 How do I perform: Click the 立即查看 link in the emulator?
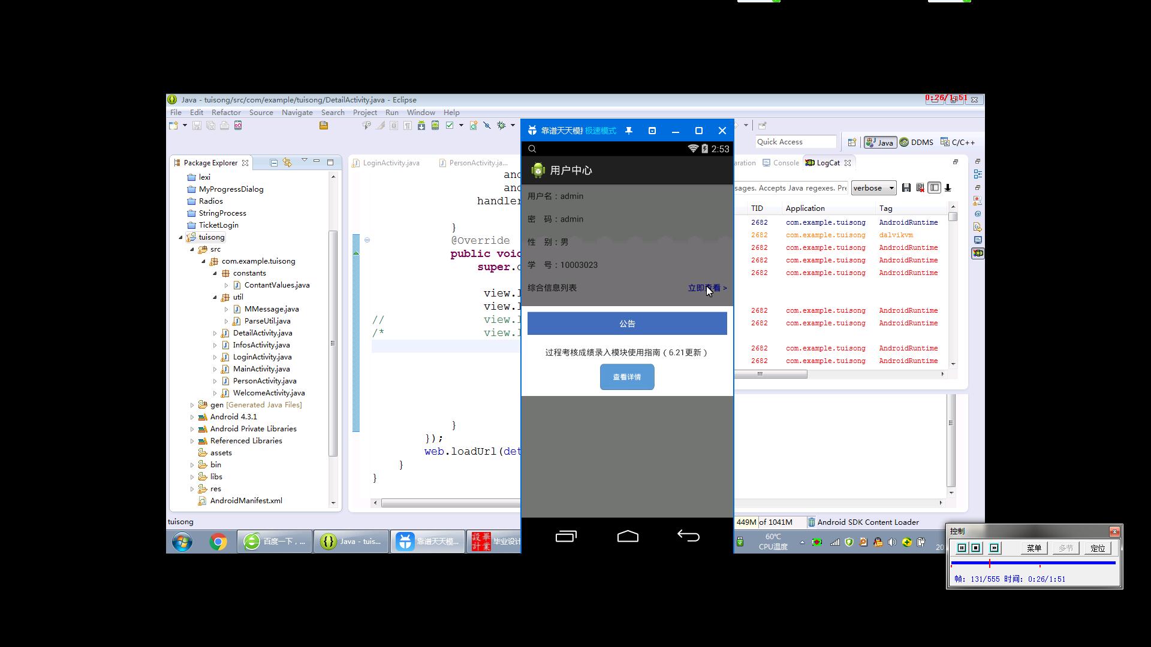(x=707, y=288)
